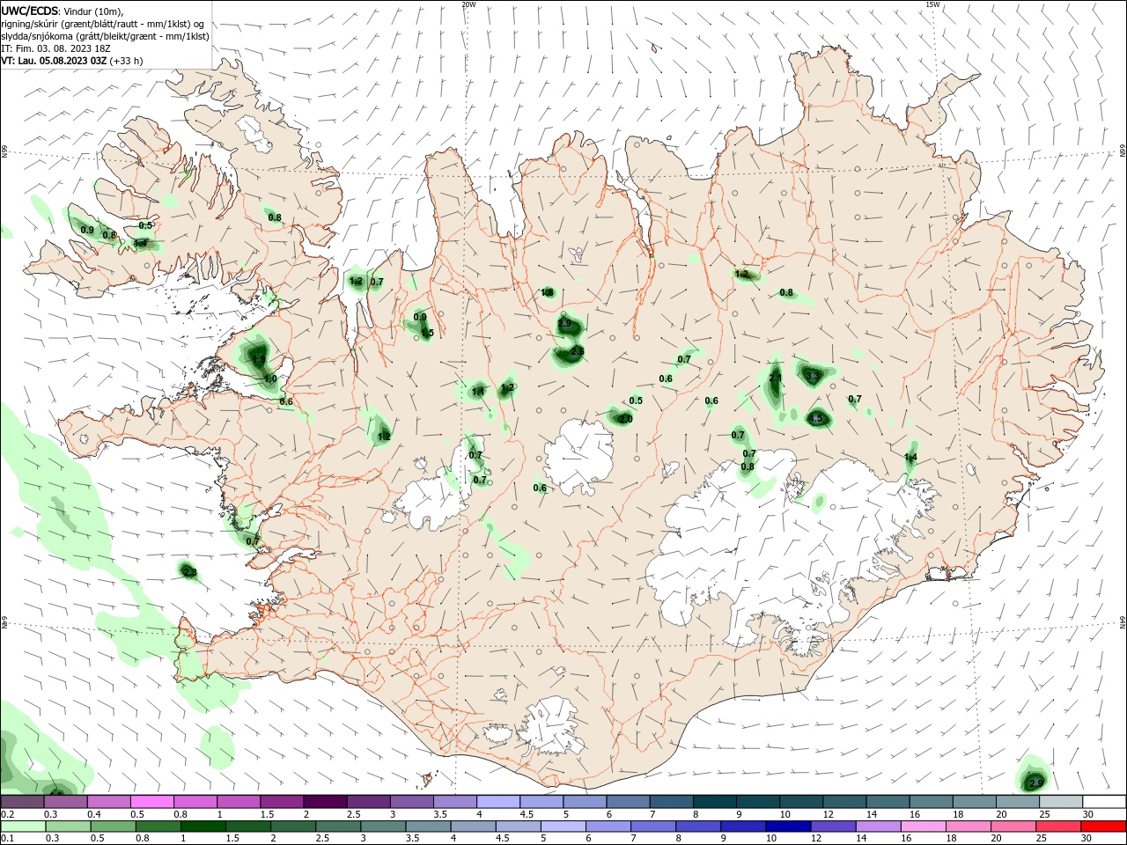
Task: Click the '0.4' label in the top legend row
Action: [94, 814]
